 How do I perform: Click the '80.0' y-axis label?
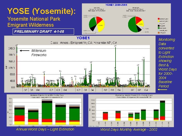pos(12,74)
